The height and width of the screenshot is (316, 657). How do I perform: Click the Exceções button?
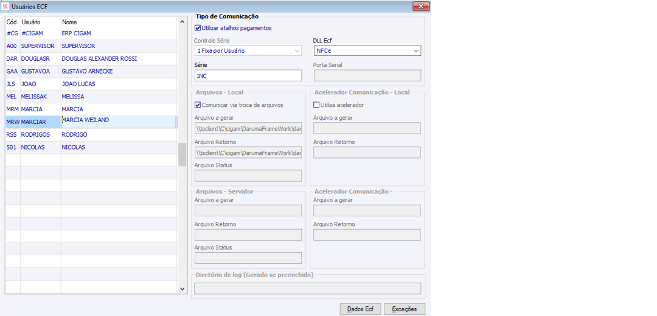(x=405, y=309)
